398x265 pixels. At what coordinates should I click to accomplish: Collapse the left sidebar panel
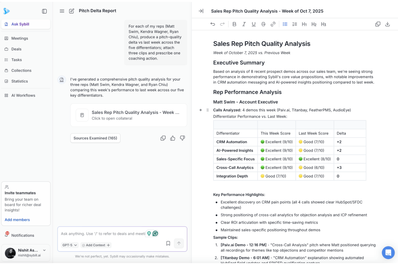pyautogui.click(x=45, y=11)
